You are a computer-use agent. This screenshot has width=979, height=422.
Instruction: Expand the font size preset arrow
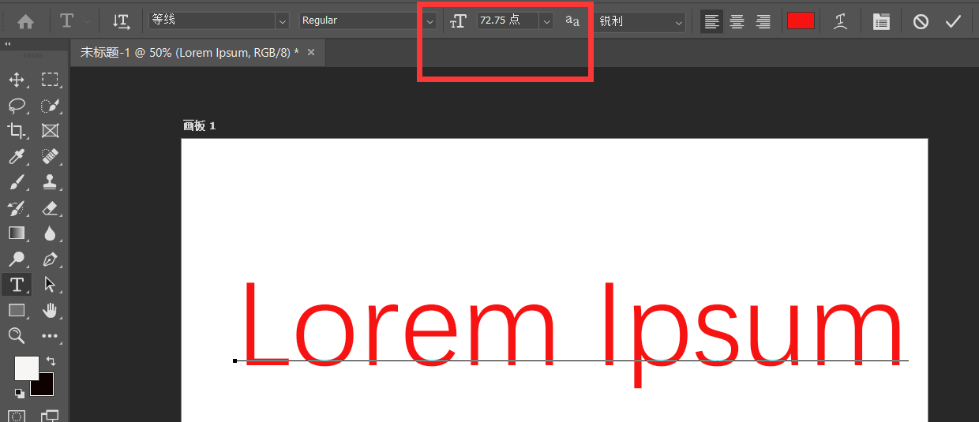click(546, 21)
